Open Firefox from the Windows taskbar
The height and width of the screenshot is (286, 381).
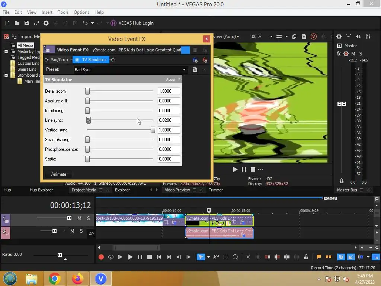click(78, 279)
